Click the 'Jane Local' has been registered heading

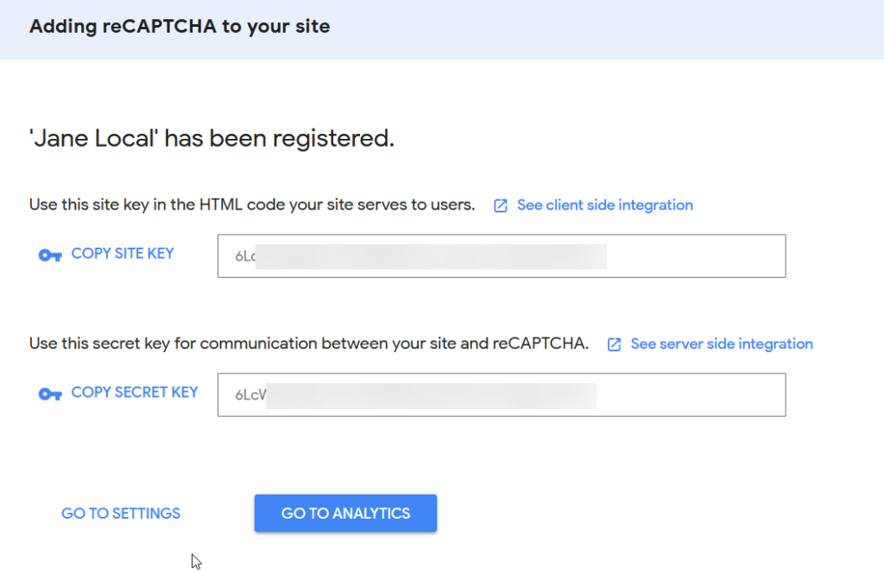pyautogui.click(x=212, y=138)
